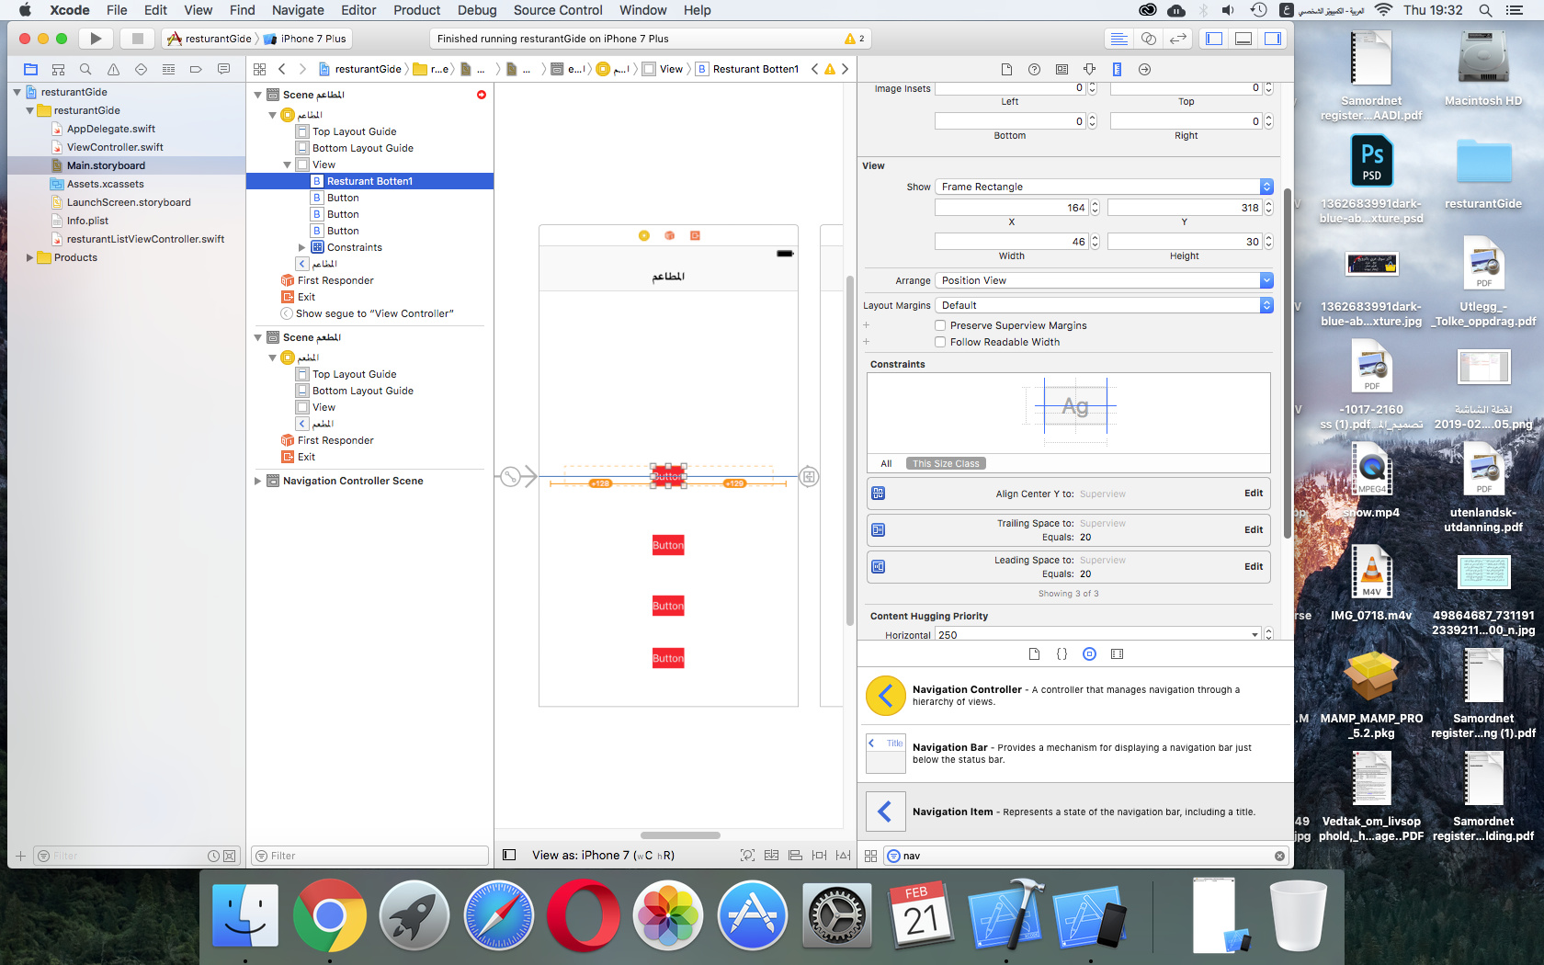Select the Object library icon
This screenshot has height=965, width=1544.
[1089, 654]
